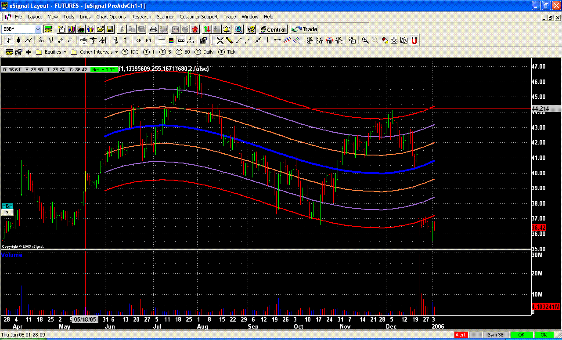Click the Zoom In magnifier icon
The height and width of the screenshot is (340, 562).
point(365,40)
